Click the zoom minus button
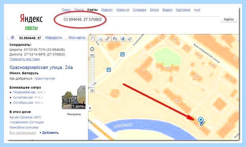This screenshot has width=246, height=147. [92, 55]
